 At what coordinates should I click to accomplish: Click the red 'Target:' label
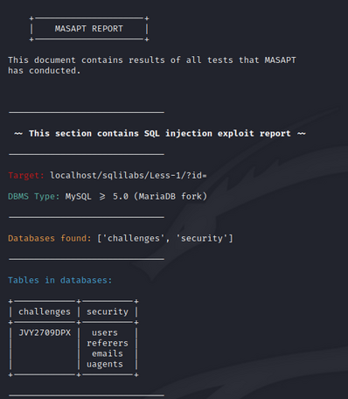click(x=26, y=175)
